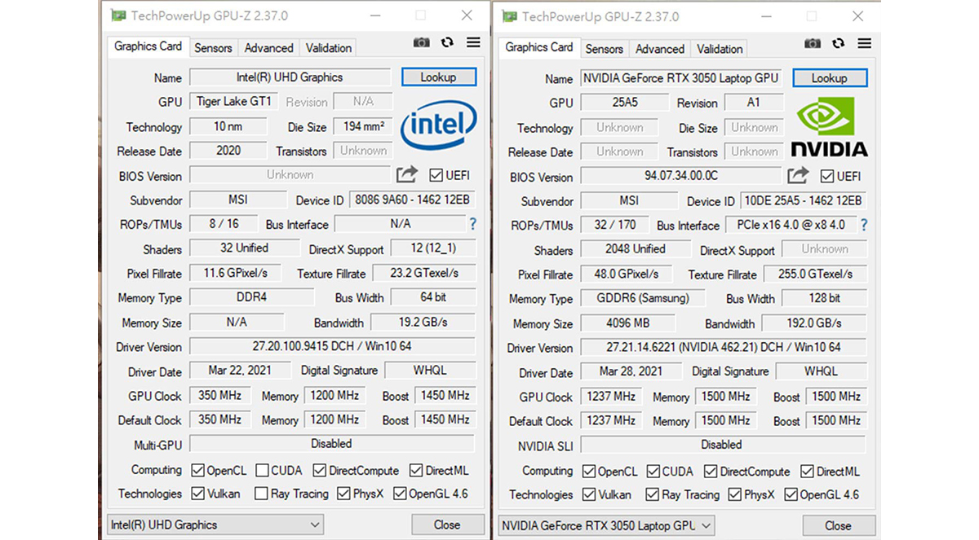Click Device ID field 10DE 25A5 - 1462 12EB
This screenshot has width=979, height=540.
click(x=804, y=200)
